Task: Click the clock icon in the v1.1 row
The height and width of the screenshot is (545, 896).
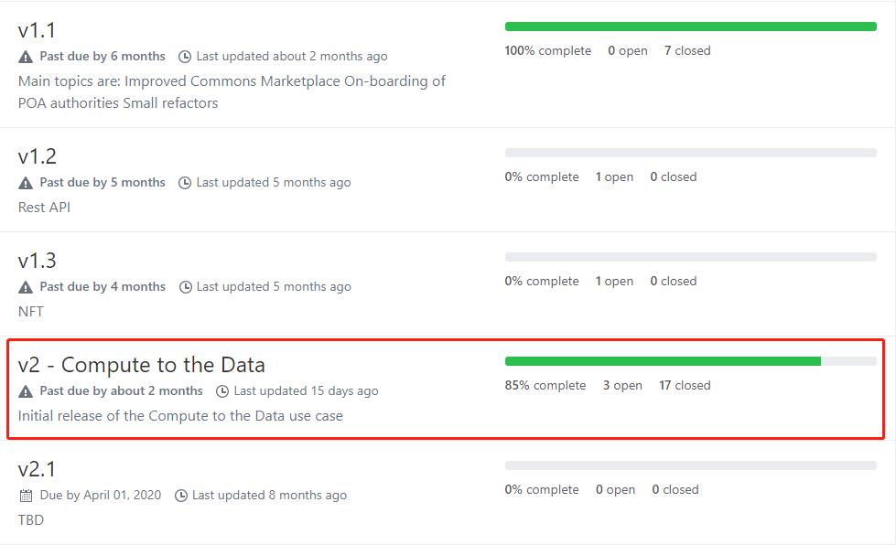Action: [x=185, y=57]
